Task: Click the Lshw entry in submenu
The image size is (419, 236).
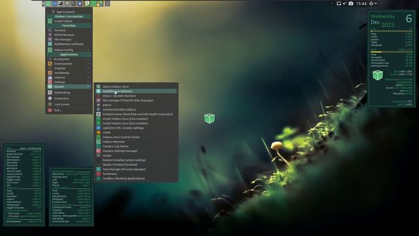Action: [136, 132]
